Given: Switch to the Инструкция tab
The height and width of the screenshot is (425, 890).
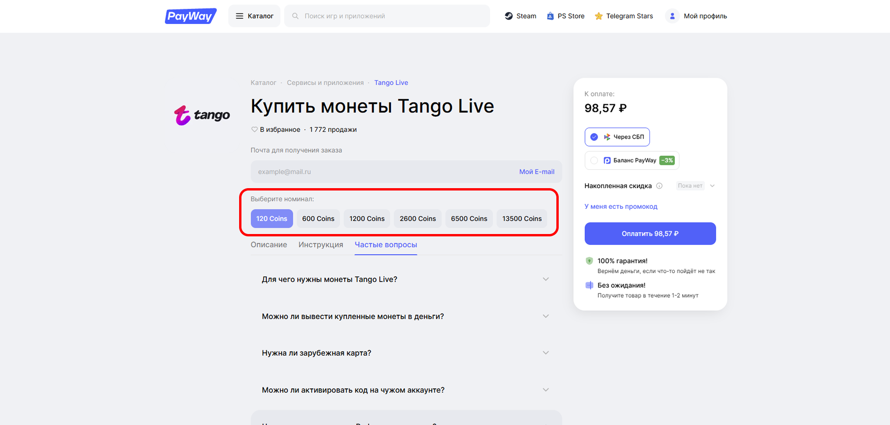Looking at the screenshot, I should point(321,245).
